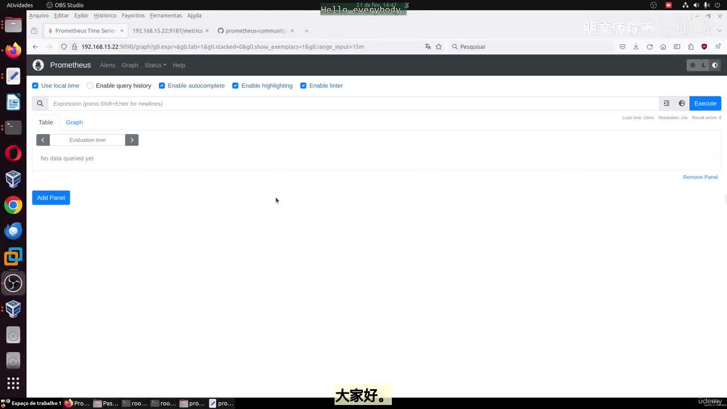
Task: Go to next evaluation time
Action: click(132, 140)
